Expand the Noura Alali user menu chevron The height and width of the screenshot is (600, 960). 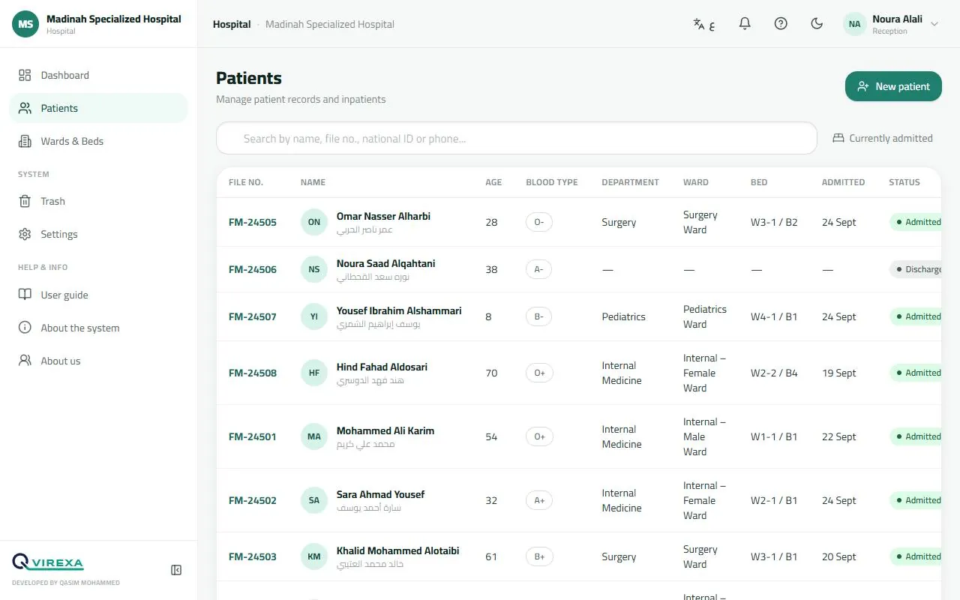click(934, 24)
